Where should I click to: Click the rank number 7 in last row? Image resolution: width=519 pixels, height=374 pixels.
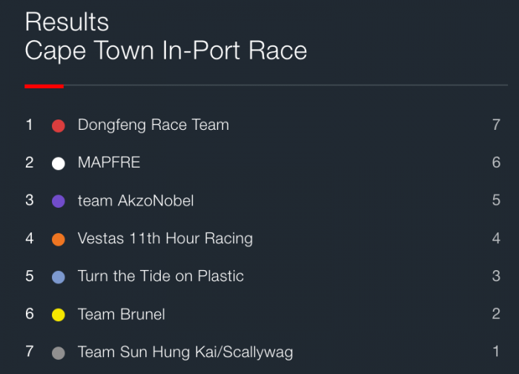point(30,352)
